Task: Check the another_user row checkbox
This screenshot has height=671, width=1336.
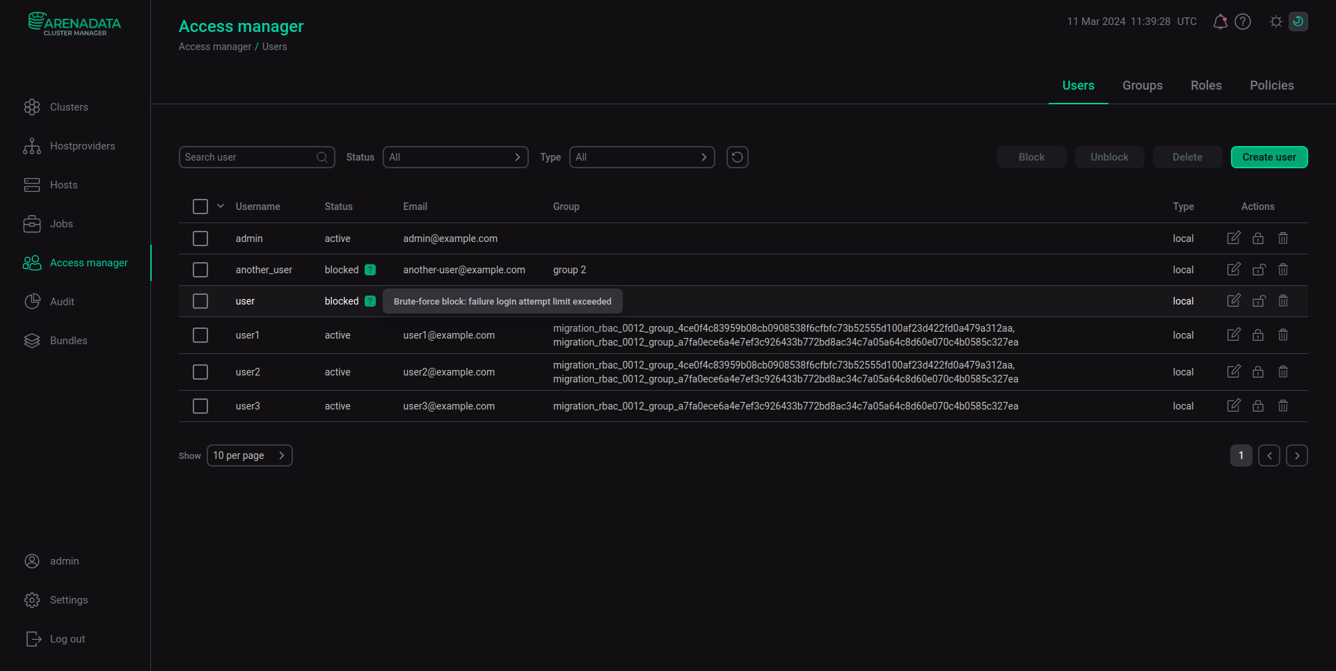Action: point(200,270)
